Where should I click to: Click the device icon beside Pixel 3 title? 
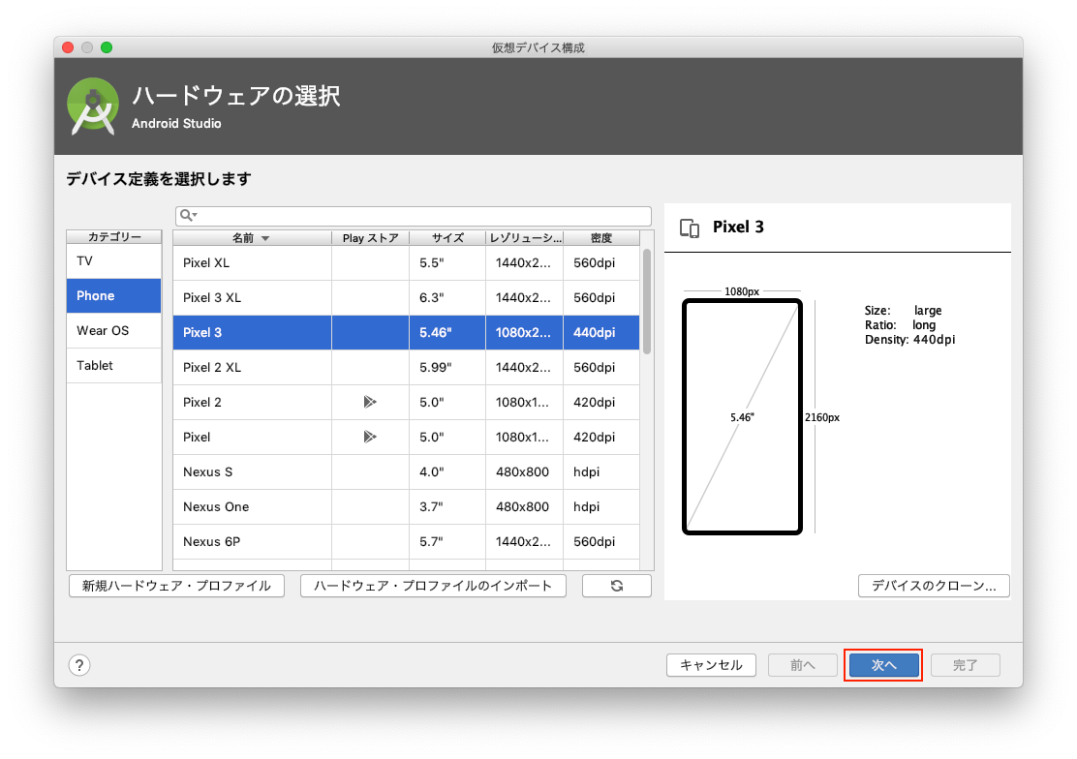(690, 228)
